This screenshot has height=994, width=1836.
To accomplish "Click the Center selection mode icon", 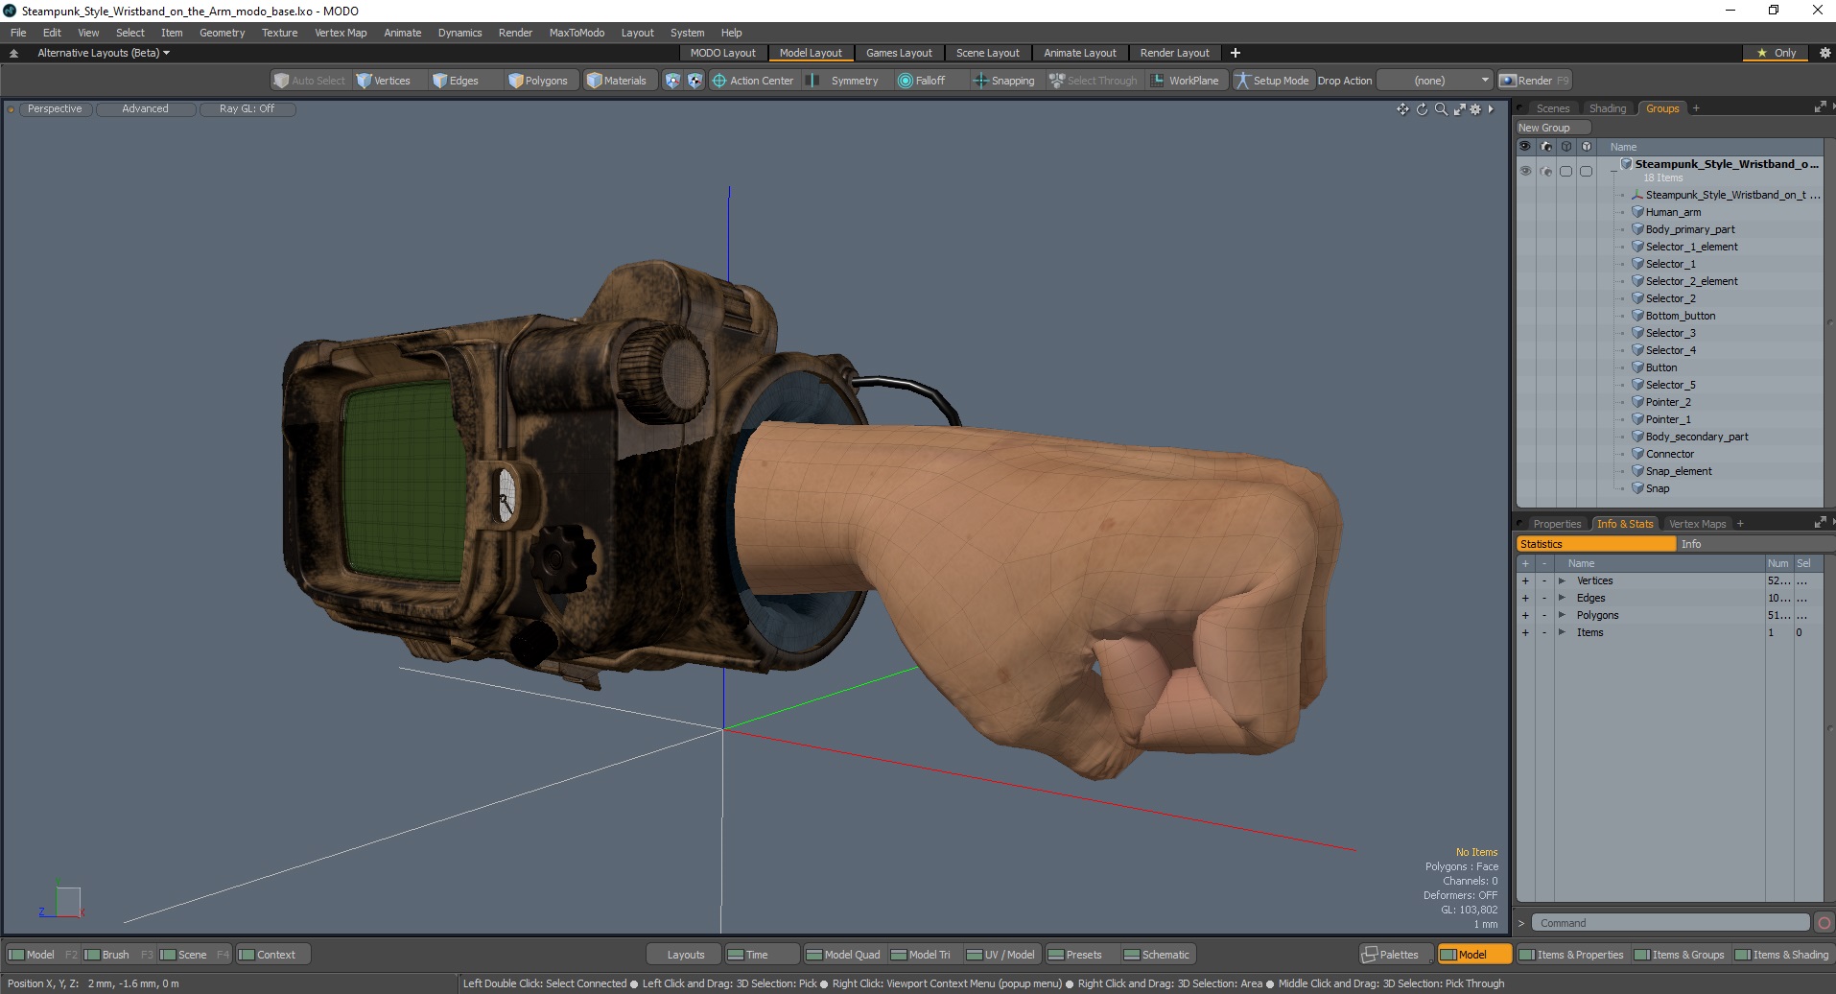I will pos(695,81).
